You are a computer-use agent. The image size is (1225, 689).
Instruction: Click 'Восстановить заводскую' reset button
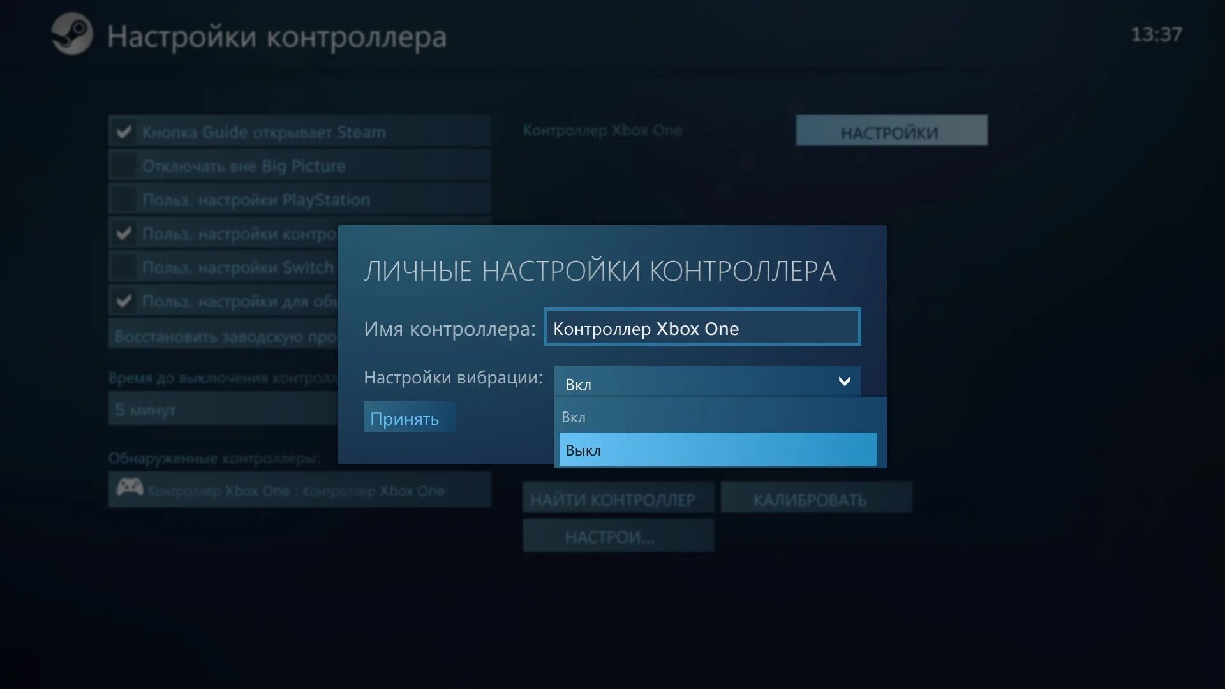click(223, 336)
